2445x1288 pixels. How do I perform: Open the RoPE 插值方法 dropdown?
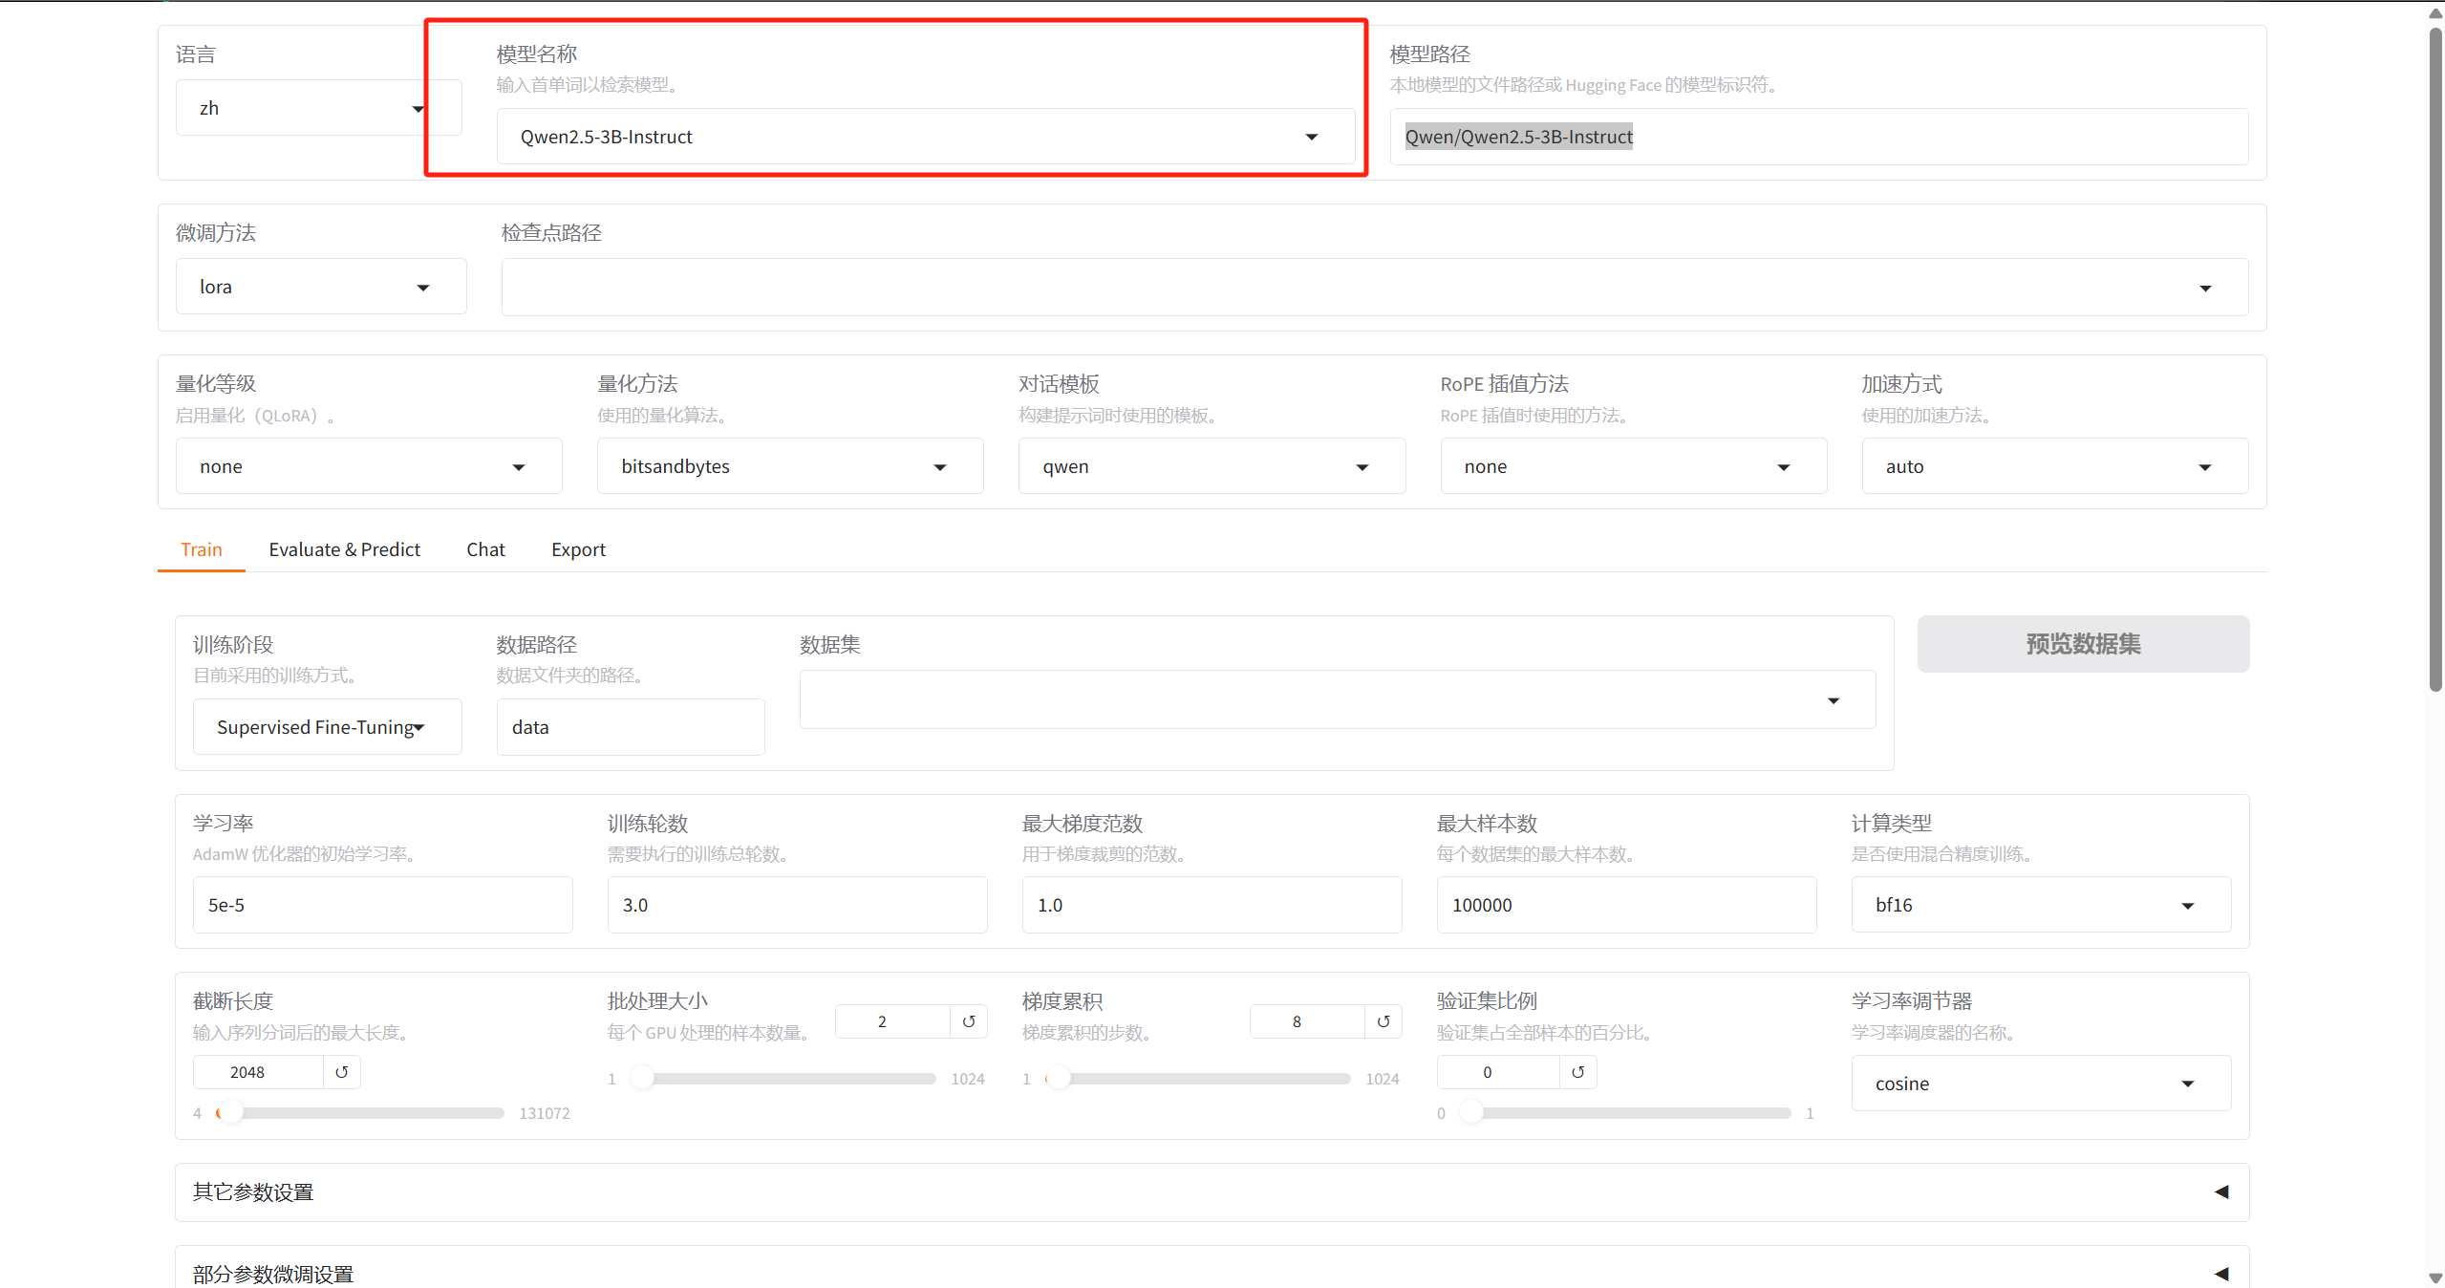click(1634, 466)
